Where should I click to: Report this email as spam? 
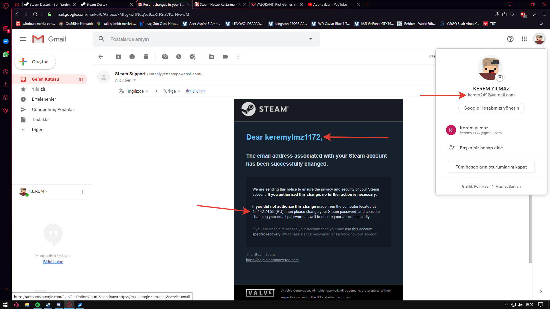coord(132,57)
